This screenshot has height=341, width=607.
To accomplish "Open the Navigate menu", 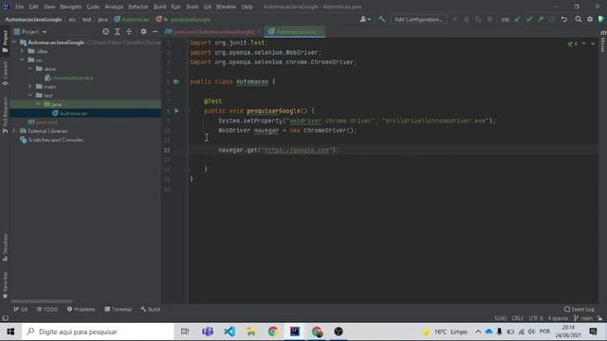I will [71, 7].
